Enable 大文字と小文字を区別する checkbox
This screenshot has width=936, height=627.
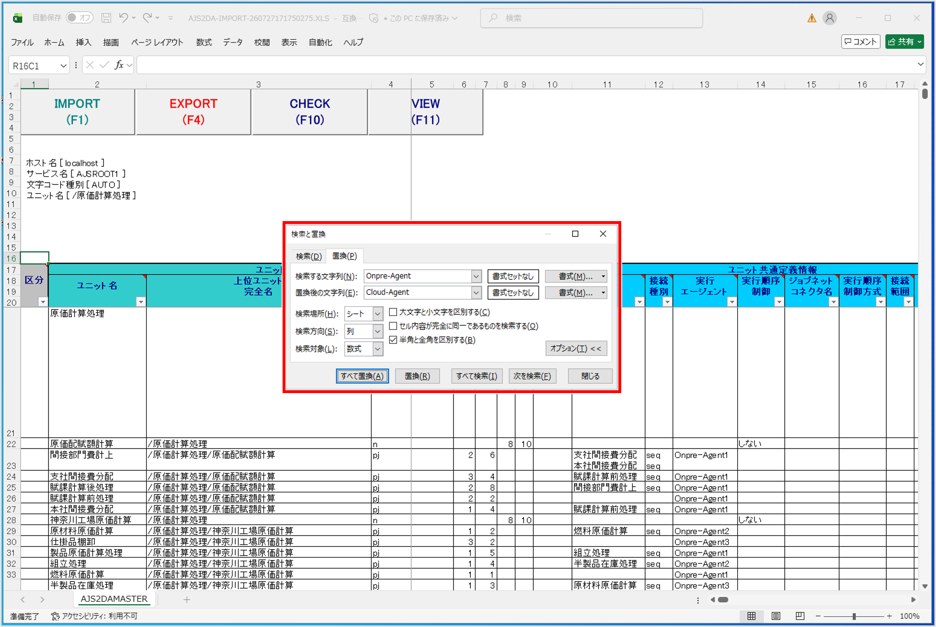pos(393,312)
